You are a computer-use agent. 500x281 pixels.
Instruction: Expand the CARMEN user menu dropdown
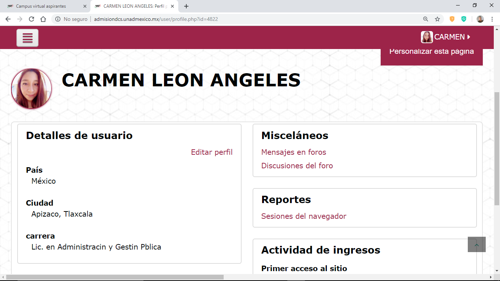coord(446,37)
